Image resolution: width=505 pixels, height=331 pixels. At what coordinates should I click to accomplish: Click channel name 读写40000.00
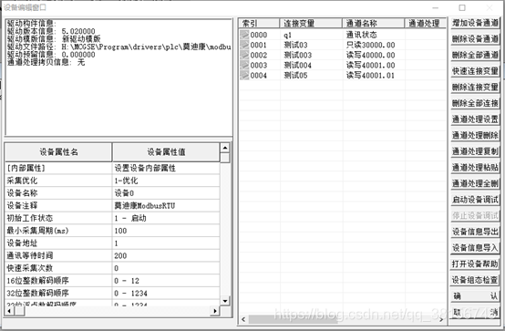coord(370,55)
